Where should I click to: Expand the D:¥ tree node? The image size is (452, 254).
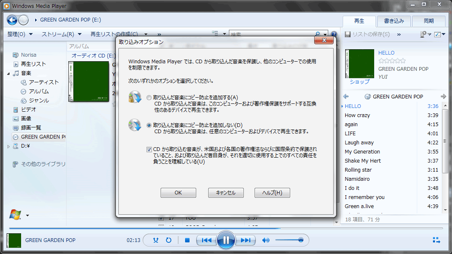click(8, 146)
